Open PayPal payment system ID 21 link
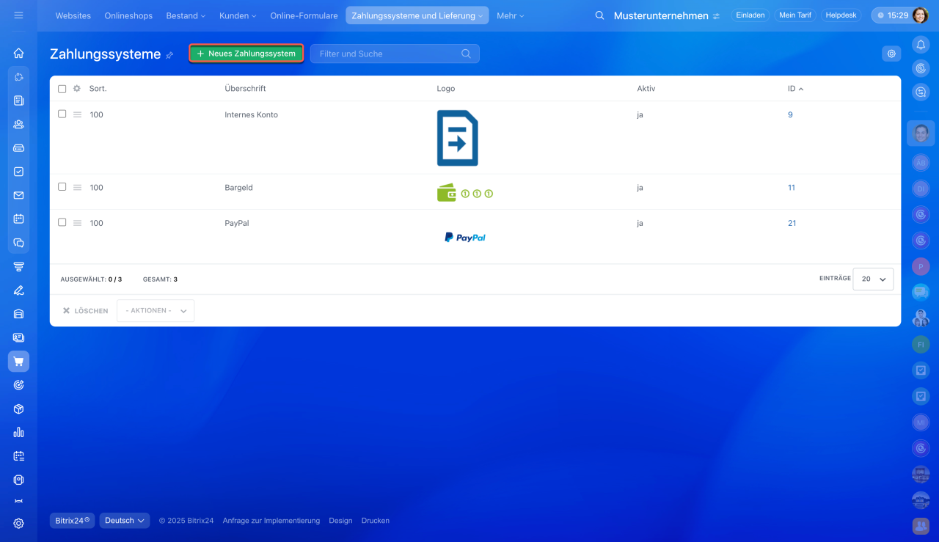This screenshot has width=939, height=542. pos(792,223)
